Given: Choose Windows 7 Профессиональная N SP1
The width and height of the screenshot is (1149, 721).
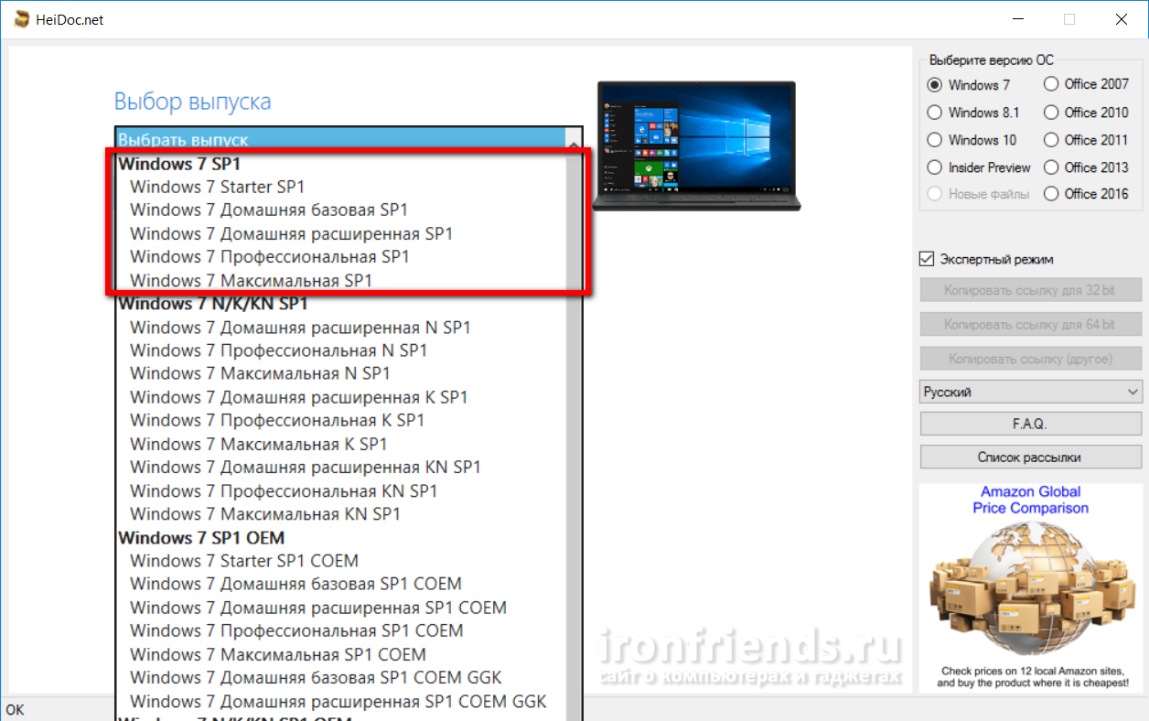Looking at the screenshot, I should point(340,350).
